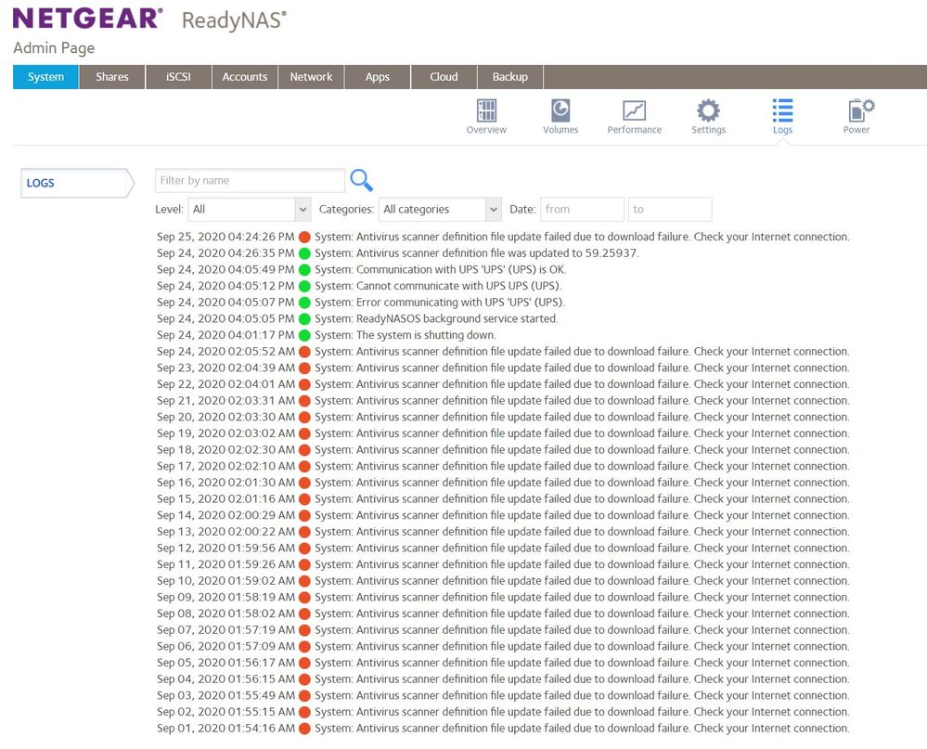
Task: Select the 'system is shutting down' log entry
Action: click(x=426, y=335)
